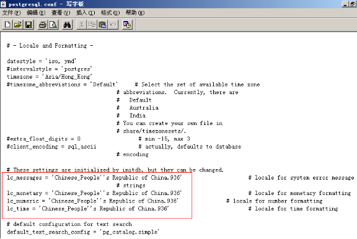Click the '# strings' comment line
357x239 pixels.
coord(131,186)
